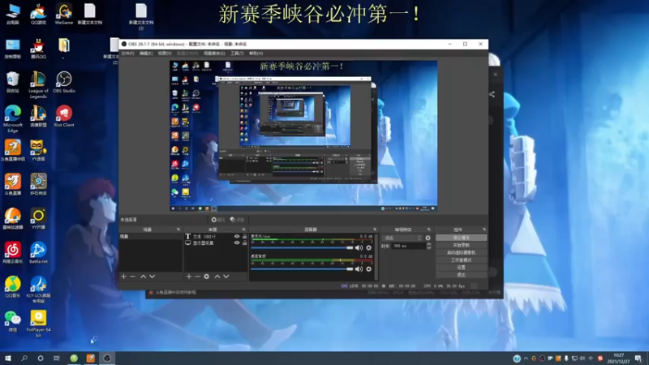649x365 pixels.
Task: Move source up in Sources panel
Action: (x=217, y=277)
